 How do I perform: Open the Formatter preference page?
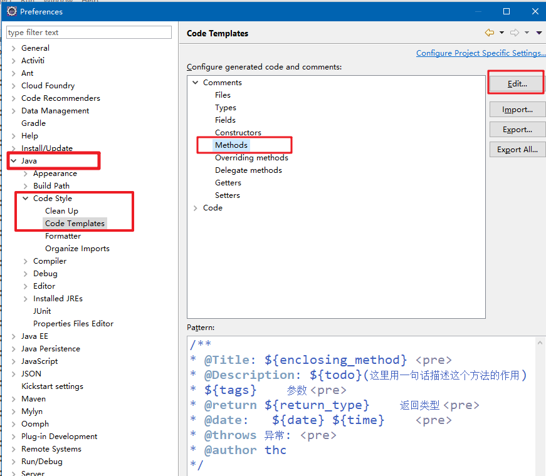(x=63, y=236)
